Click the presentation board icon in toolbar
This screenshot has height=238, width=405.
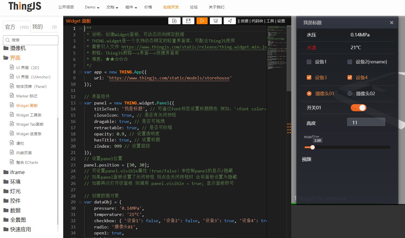[x=216, y=21]
